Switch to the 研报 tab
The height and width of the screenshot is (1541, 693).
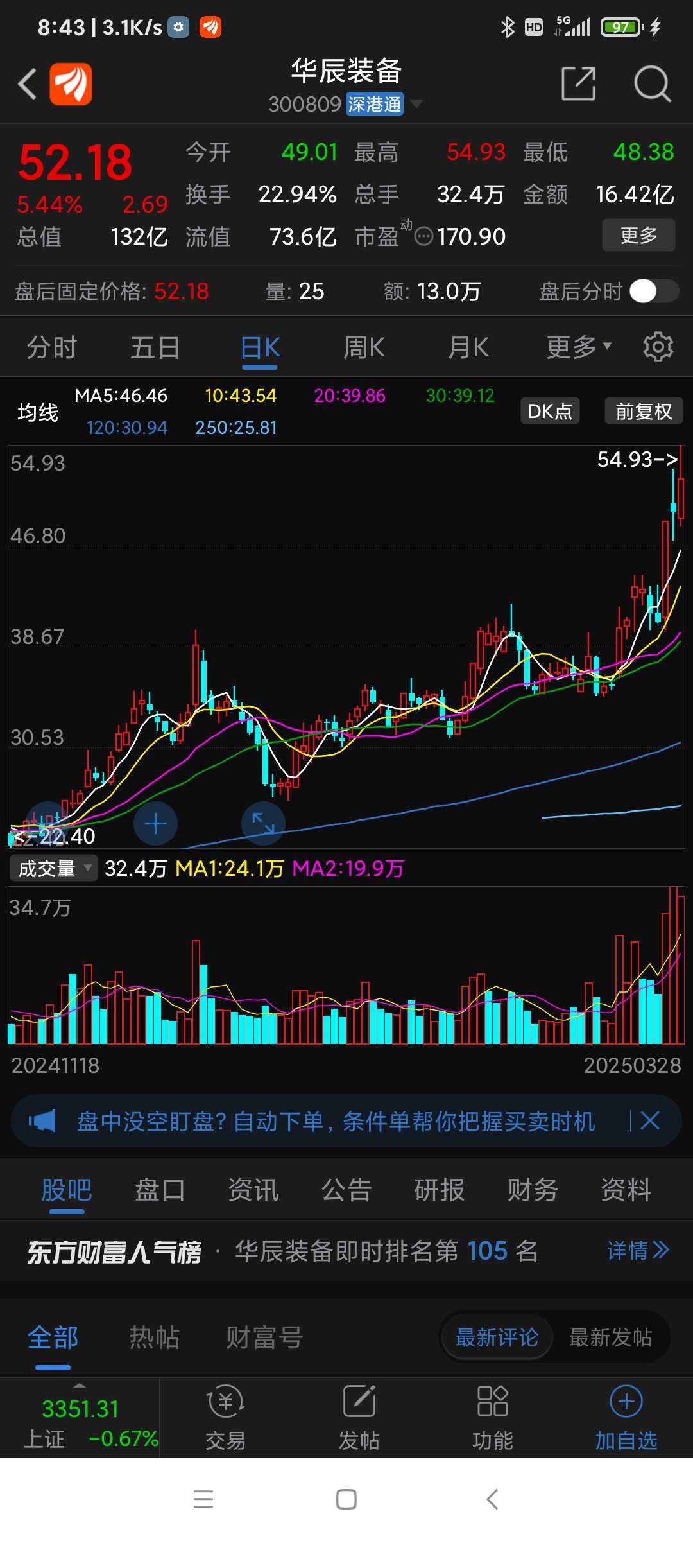[440, 1190]
